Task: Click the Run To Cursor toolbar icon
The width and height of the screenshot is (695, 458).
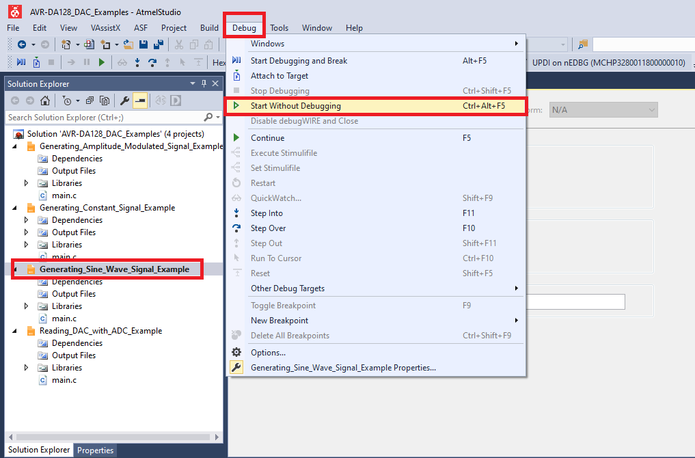Action: [182, 62]
